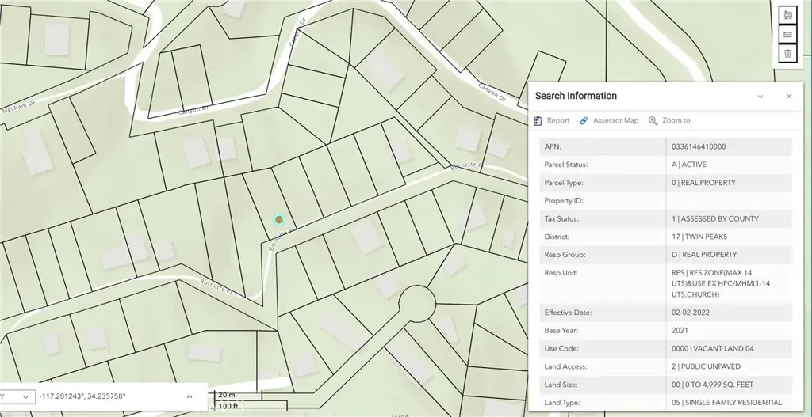Click the map scale bar showing 20 m

(x=228, y=395)
